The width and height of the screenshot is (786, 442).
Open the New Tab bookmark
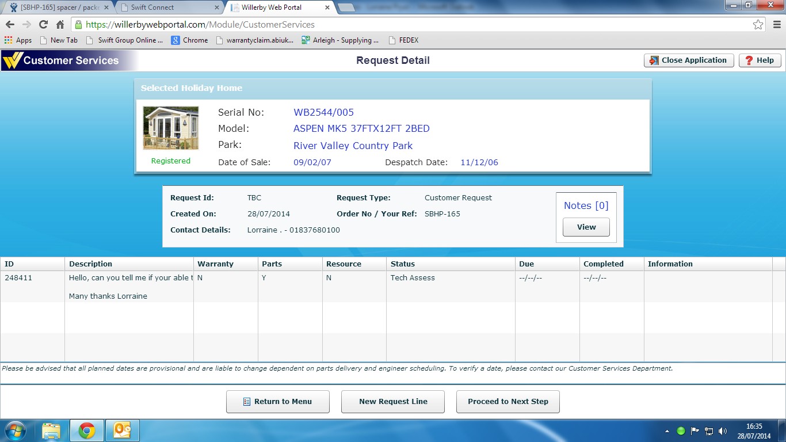(x=59, y=40)
